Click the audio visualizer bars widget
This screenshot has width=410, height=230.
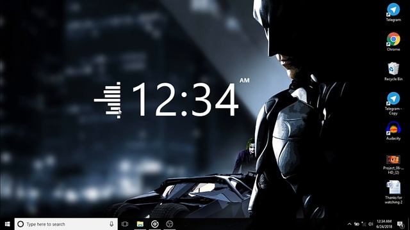108,100
